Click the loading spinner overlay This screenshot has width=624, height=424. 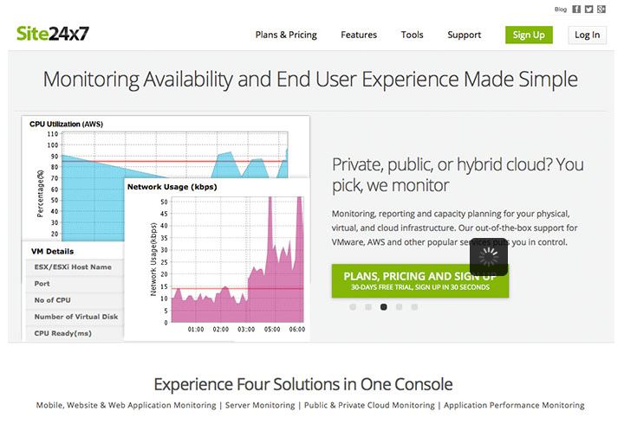[488, 259]
